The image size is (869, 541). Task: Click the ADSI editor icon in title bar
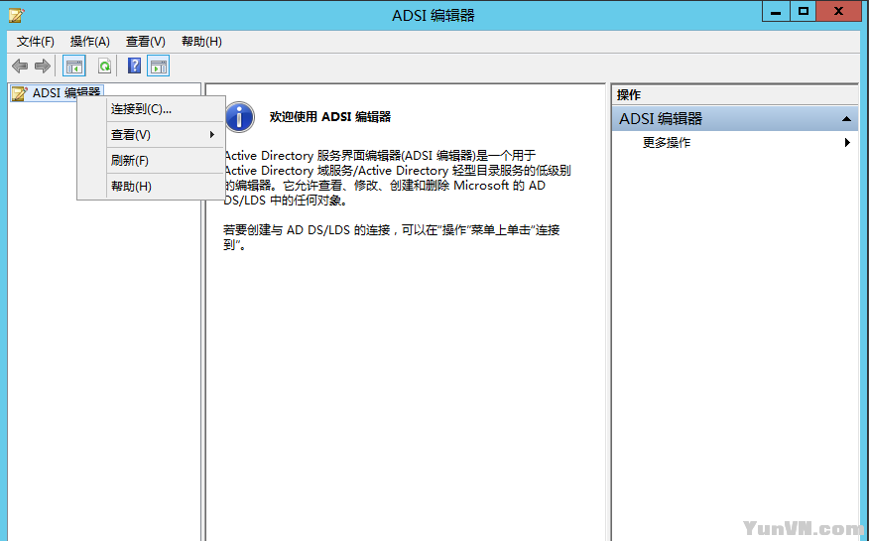coord(16,15)
